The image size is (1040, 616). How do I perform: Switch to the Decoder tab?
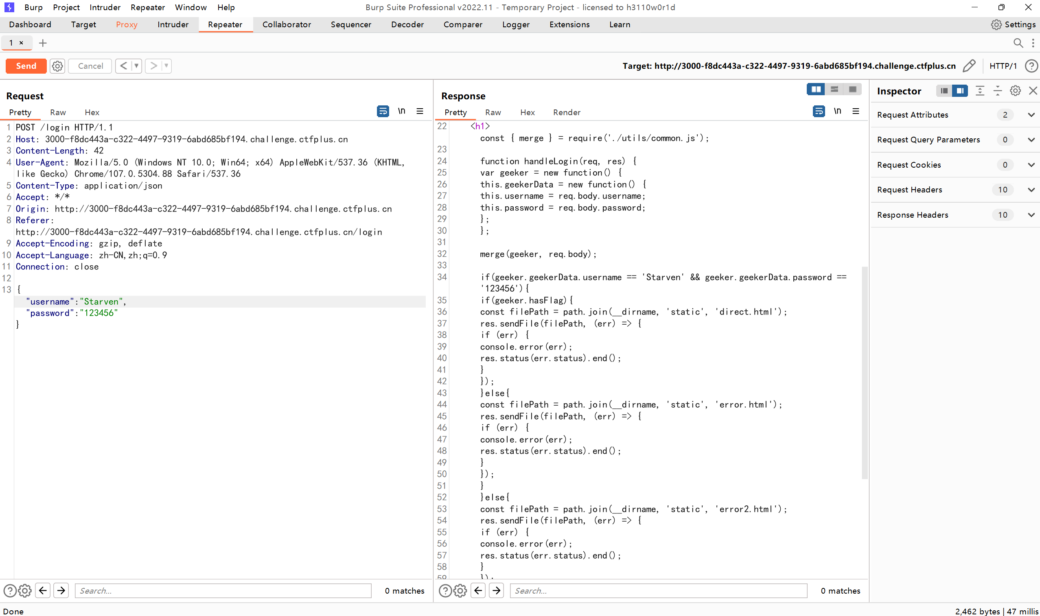pos(407,24)
